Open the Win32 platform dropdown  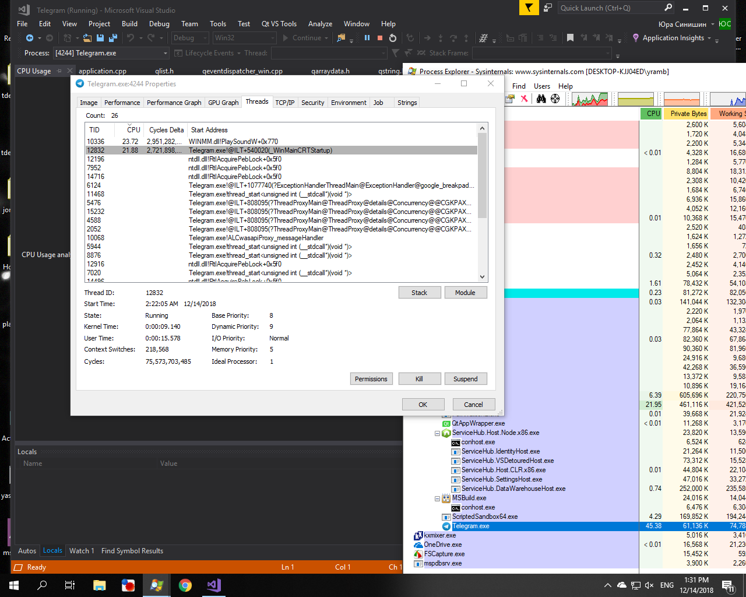coord(244,38)
